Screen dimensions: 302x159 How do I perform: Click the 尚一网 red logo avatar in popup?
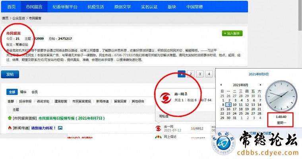point(166,98)
